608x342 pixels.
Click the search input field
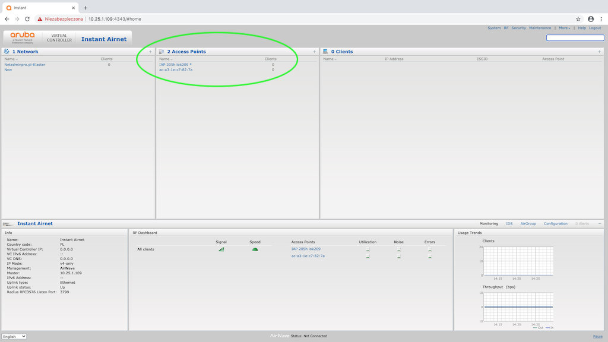click(x=575, y=38)
